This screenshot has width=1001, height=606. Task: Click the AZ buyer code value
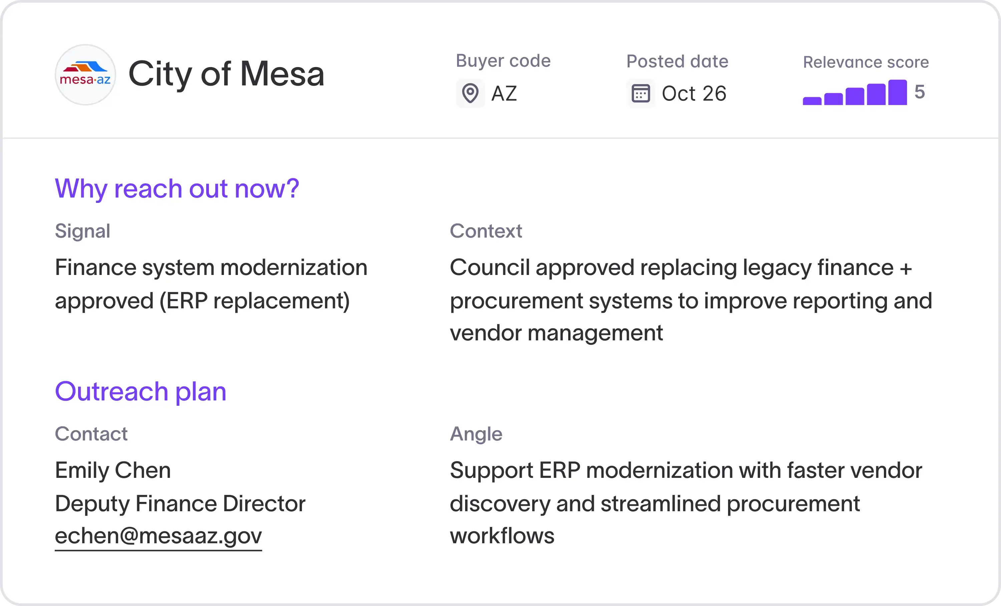(504, 93)
